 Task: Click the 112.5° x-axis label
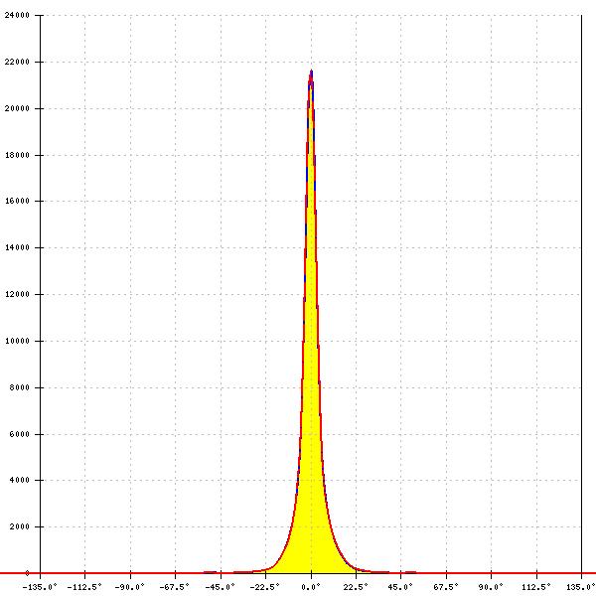536,587
